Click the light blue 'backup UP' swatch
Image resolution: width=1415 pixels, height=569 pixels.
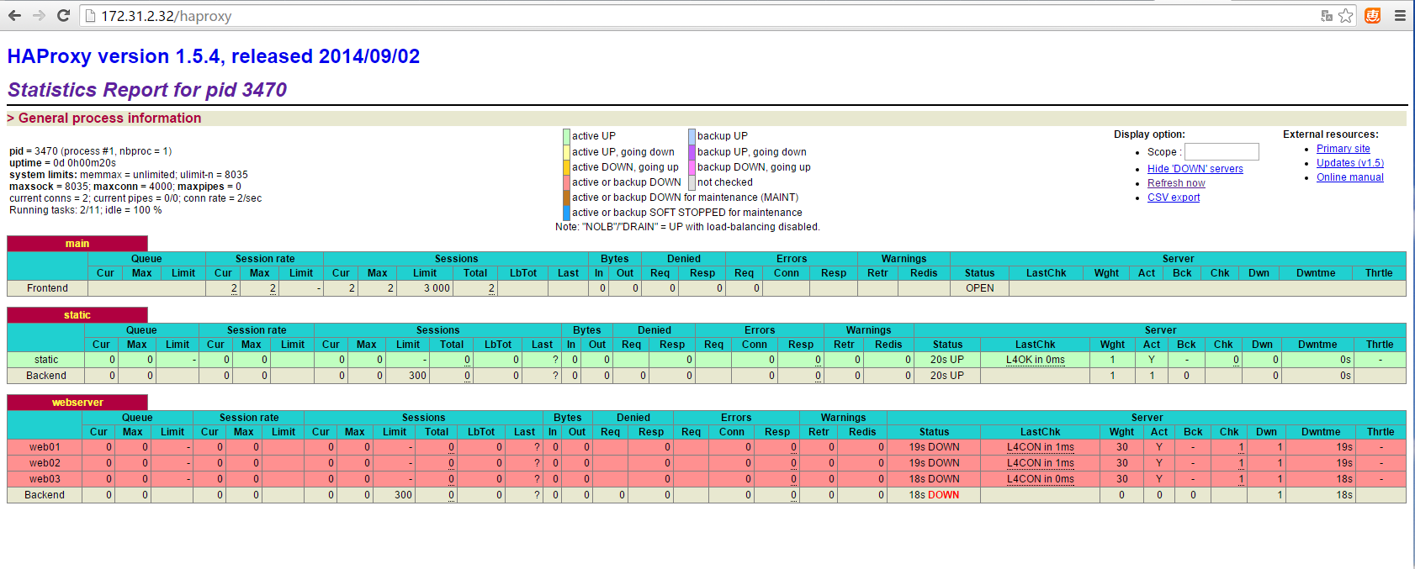pyautogui.click(x=692, y=136)
